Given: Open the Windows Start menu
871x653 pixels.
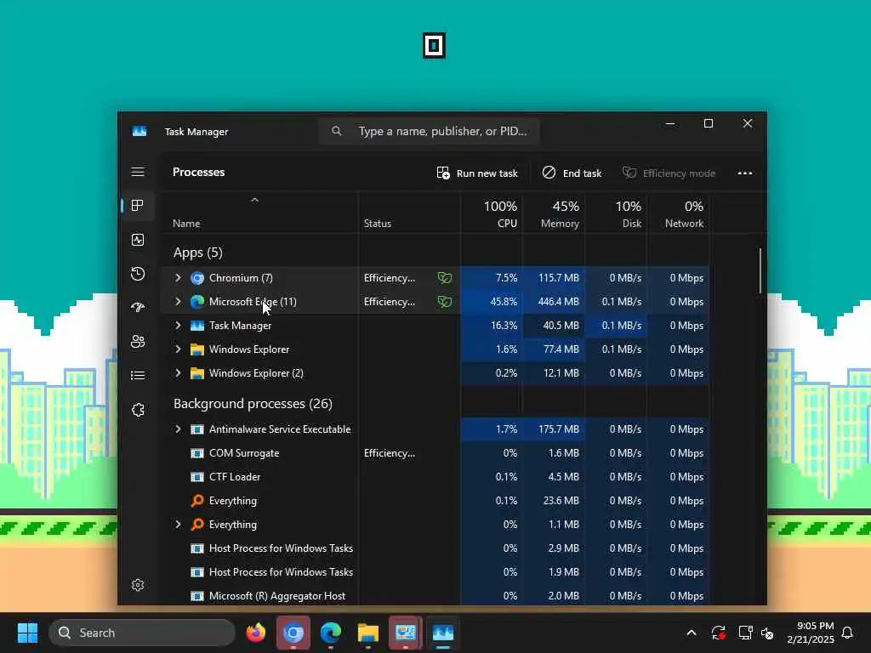Looking at the screenshot, I should pyautogui.click(x=28, y=633).
